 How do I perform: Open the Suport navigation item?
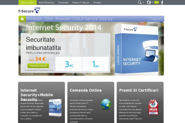click(156, 19)
